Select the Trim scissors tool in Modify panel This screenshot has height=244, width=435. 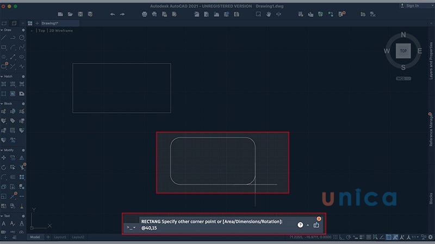(x=22, y=167)
